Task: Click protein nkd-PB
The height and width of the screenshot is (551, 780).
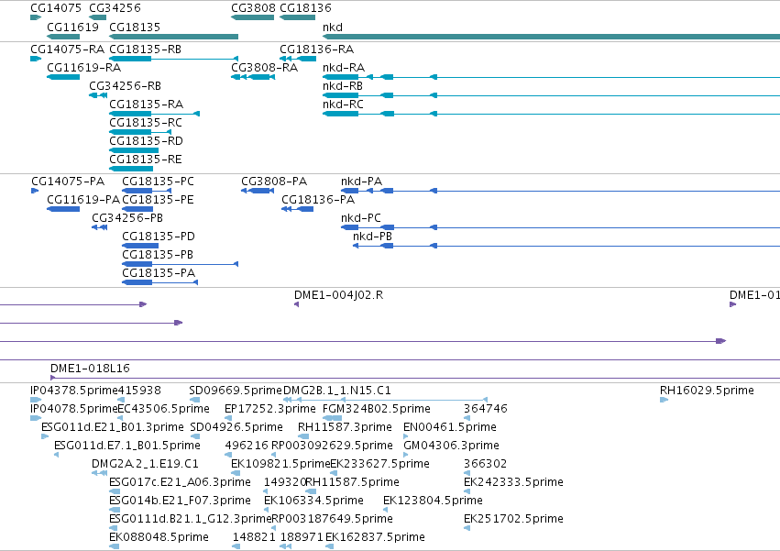Action: pos(566,246)
